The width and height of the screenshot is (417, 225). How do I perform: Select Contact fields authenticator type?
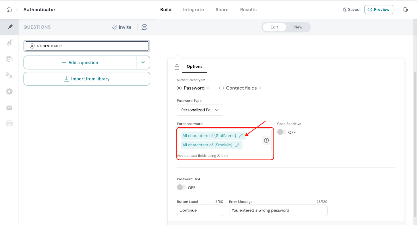tap(222, 88)
